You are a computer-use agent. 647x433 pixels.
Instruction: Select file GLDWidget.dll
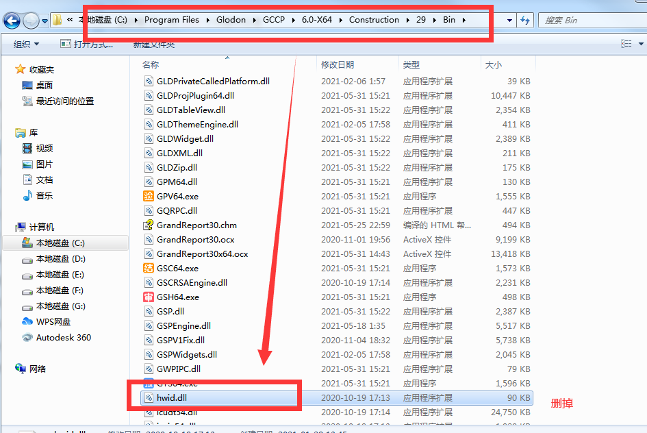[186, 138]
